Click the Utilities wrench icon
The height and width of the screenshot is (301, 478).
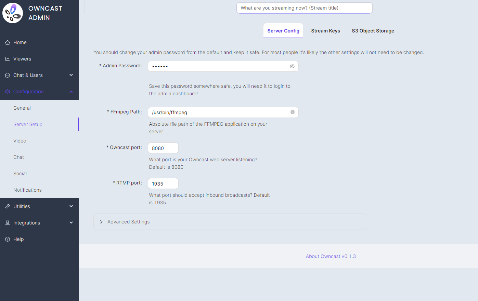click(8, 207)
